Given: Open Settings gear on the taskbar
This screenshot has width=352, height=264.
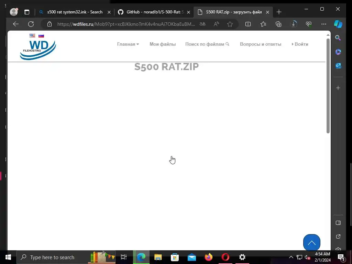Looking at the screenshot, I should tap(242, 257).
